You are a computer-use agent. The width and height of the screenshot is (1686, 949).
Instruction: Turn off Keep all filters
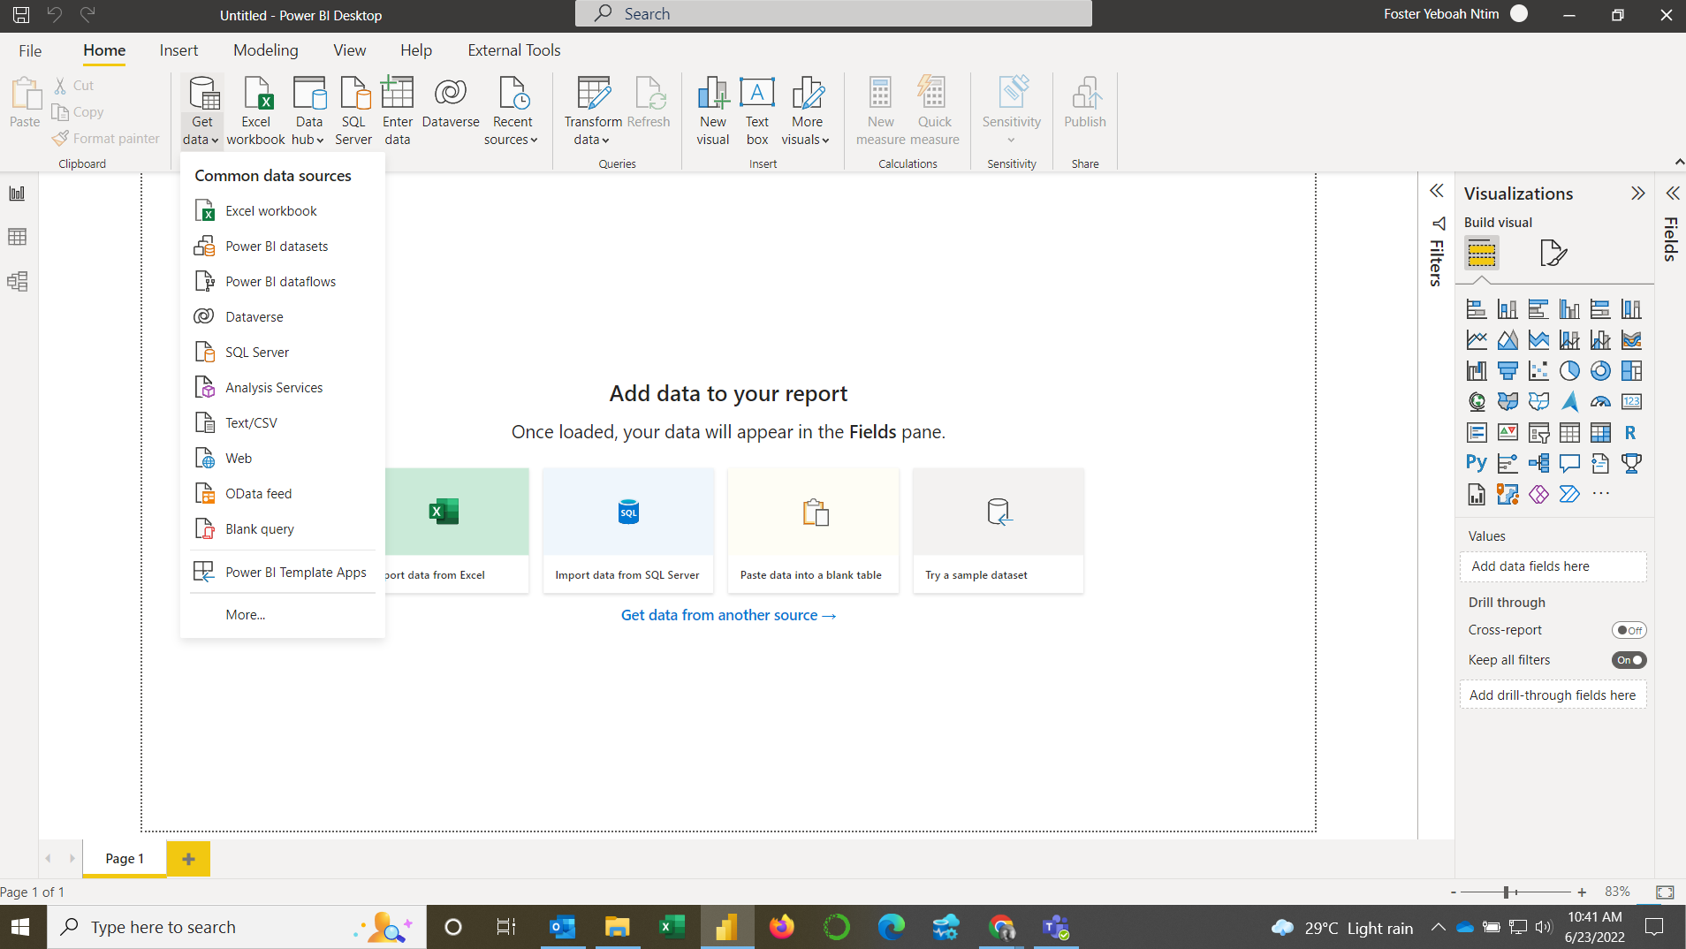[1629, 659]
